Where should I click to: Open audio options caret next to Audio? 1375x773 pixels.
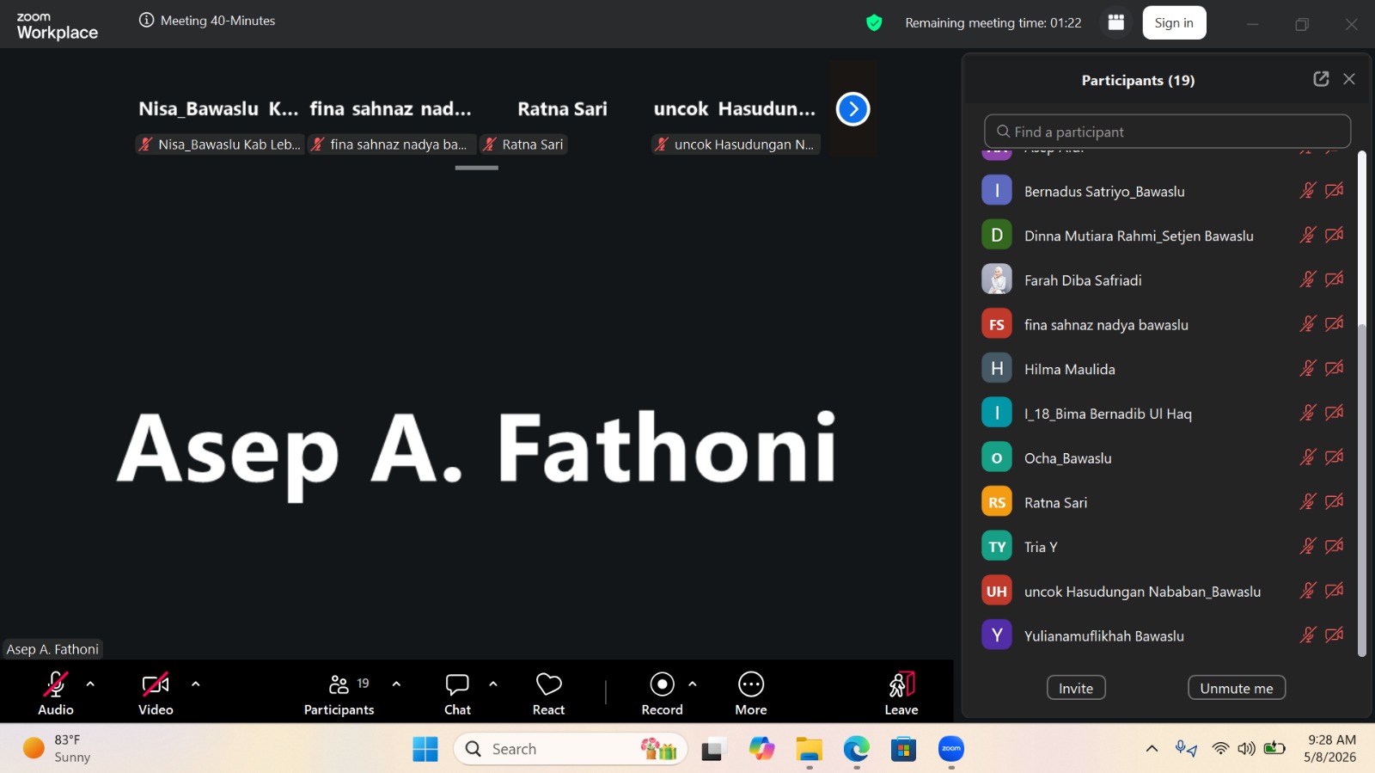pos(90,684)
